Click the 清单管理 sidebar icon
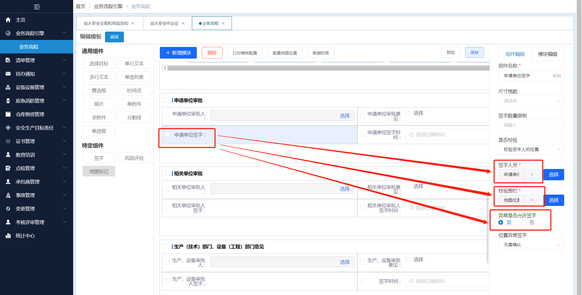582x295 pixels. tap(8, 60)
